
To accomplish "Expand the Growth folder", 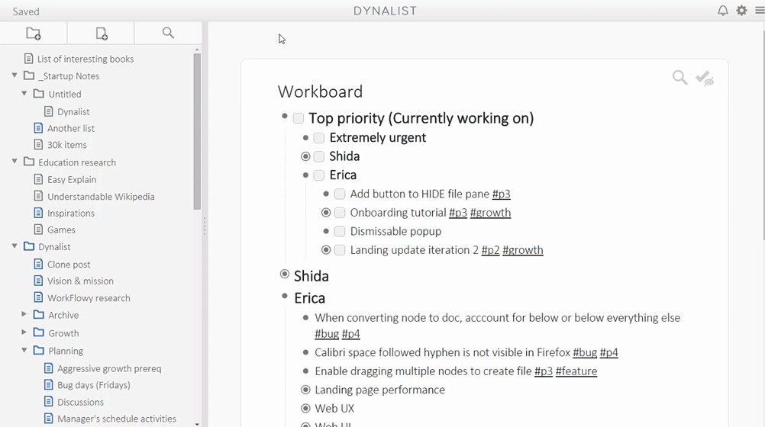I will (x=24, y=332).
